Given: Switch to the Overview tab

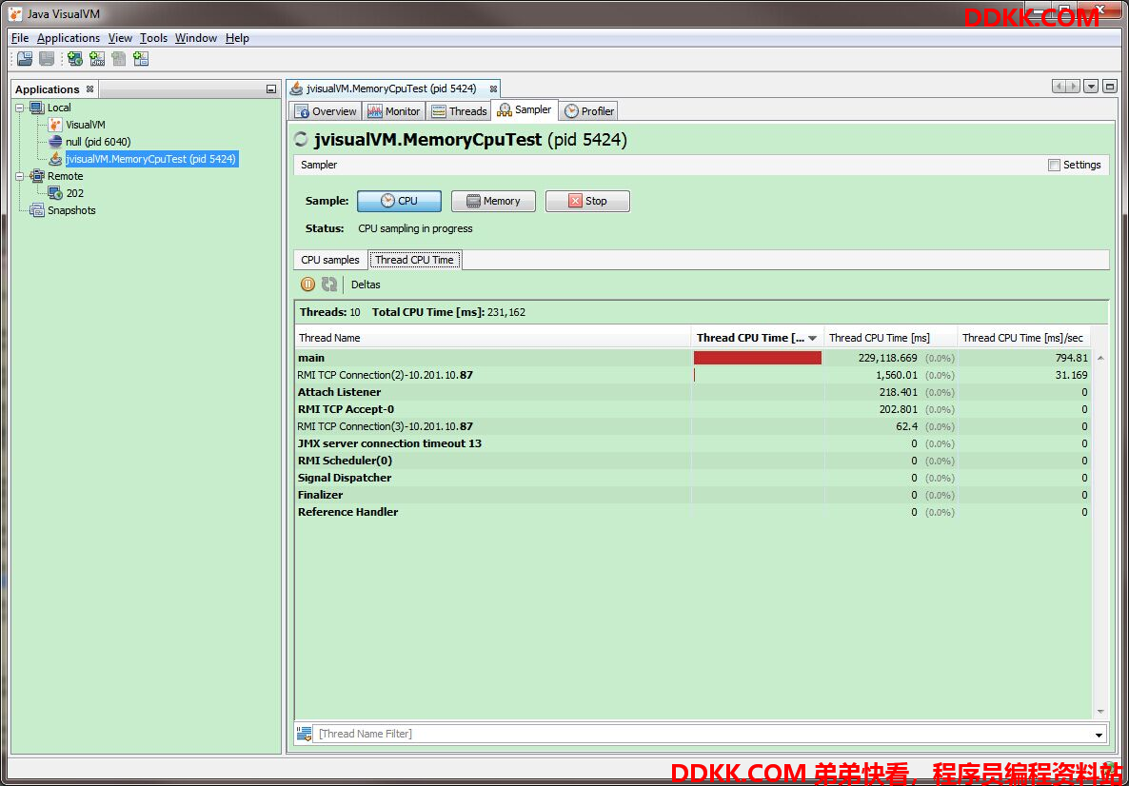Looking at the screenshot, I should tap(326, 110).
